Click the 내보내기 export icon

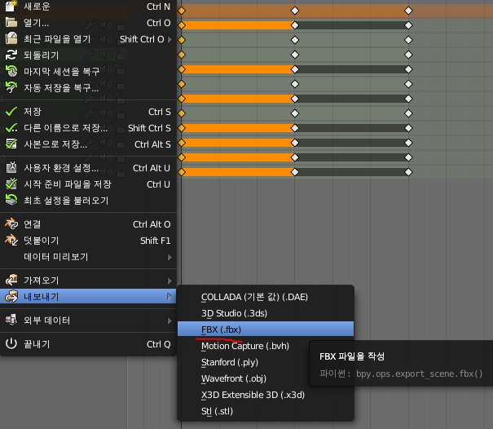tap(11, 296)
